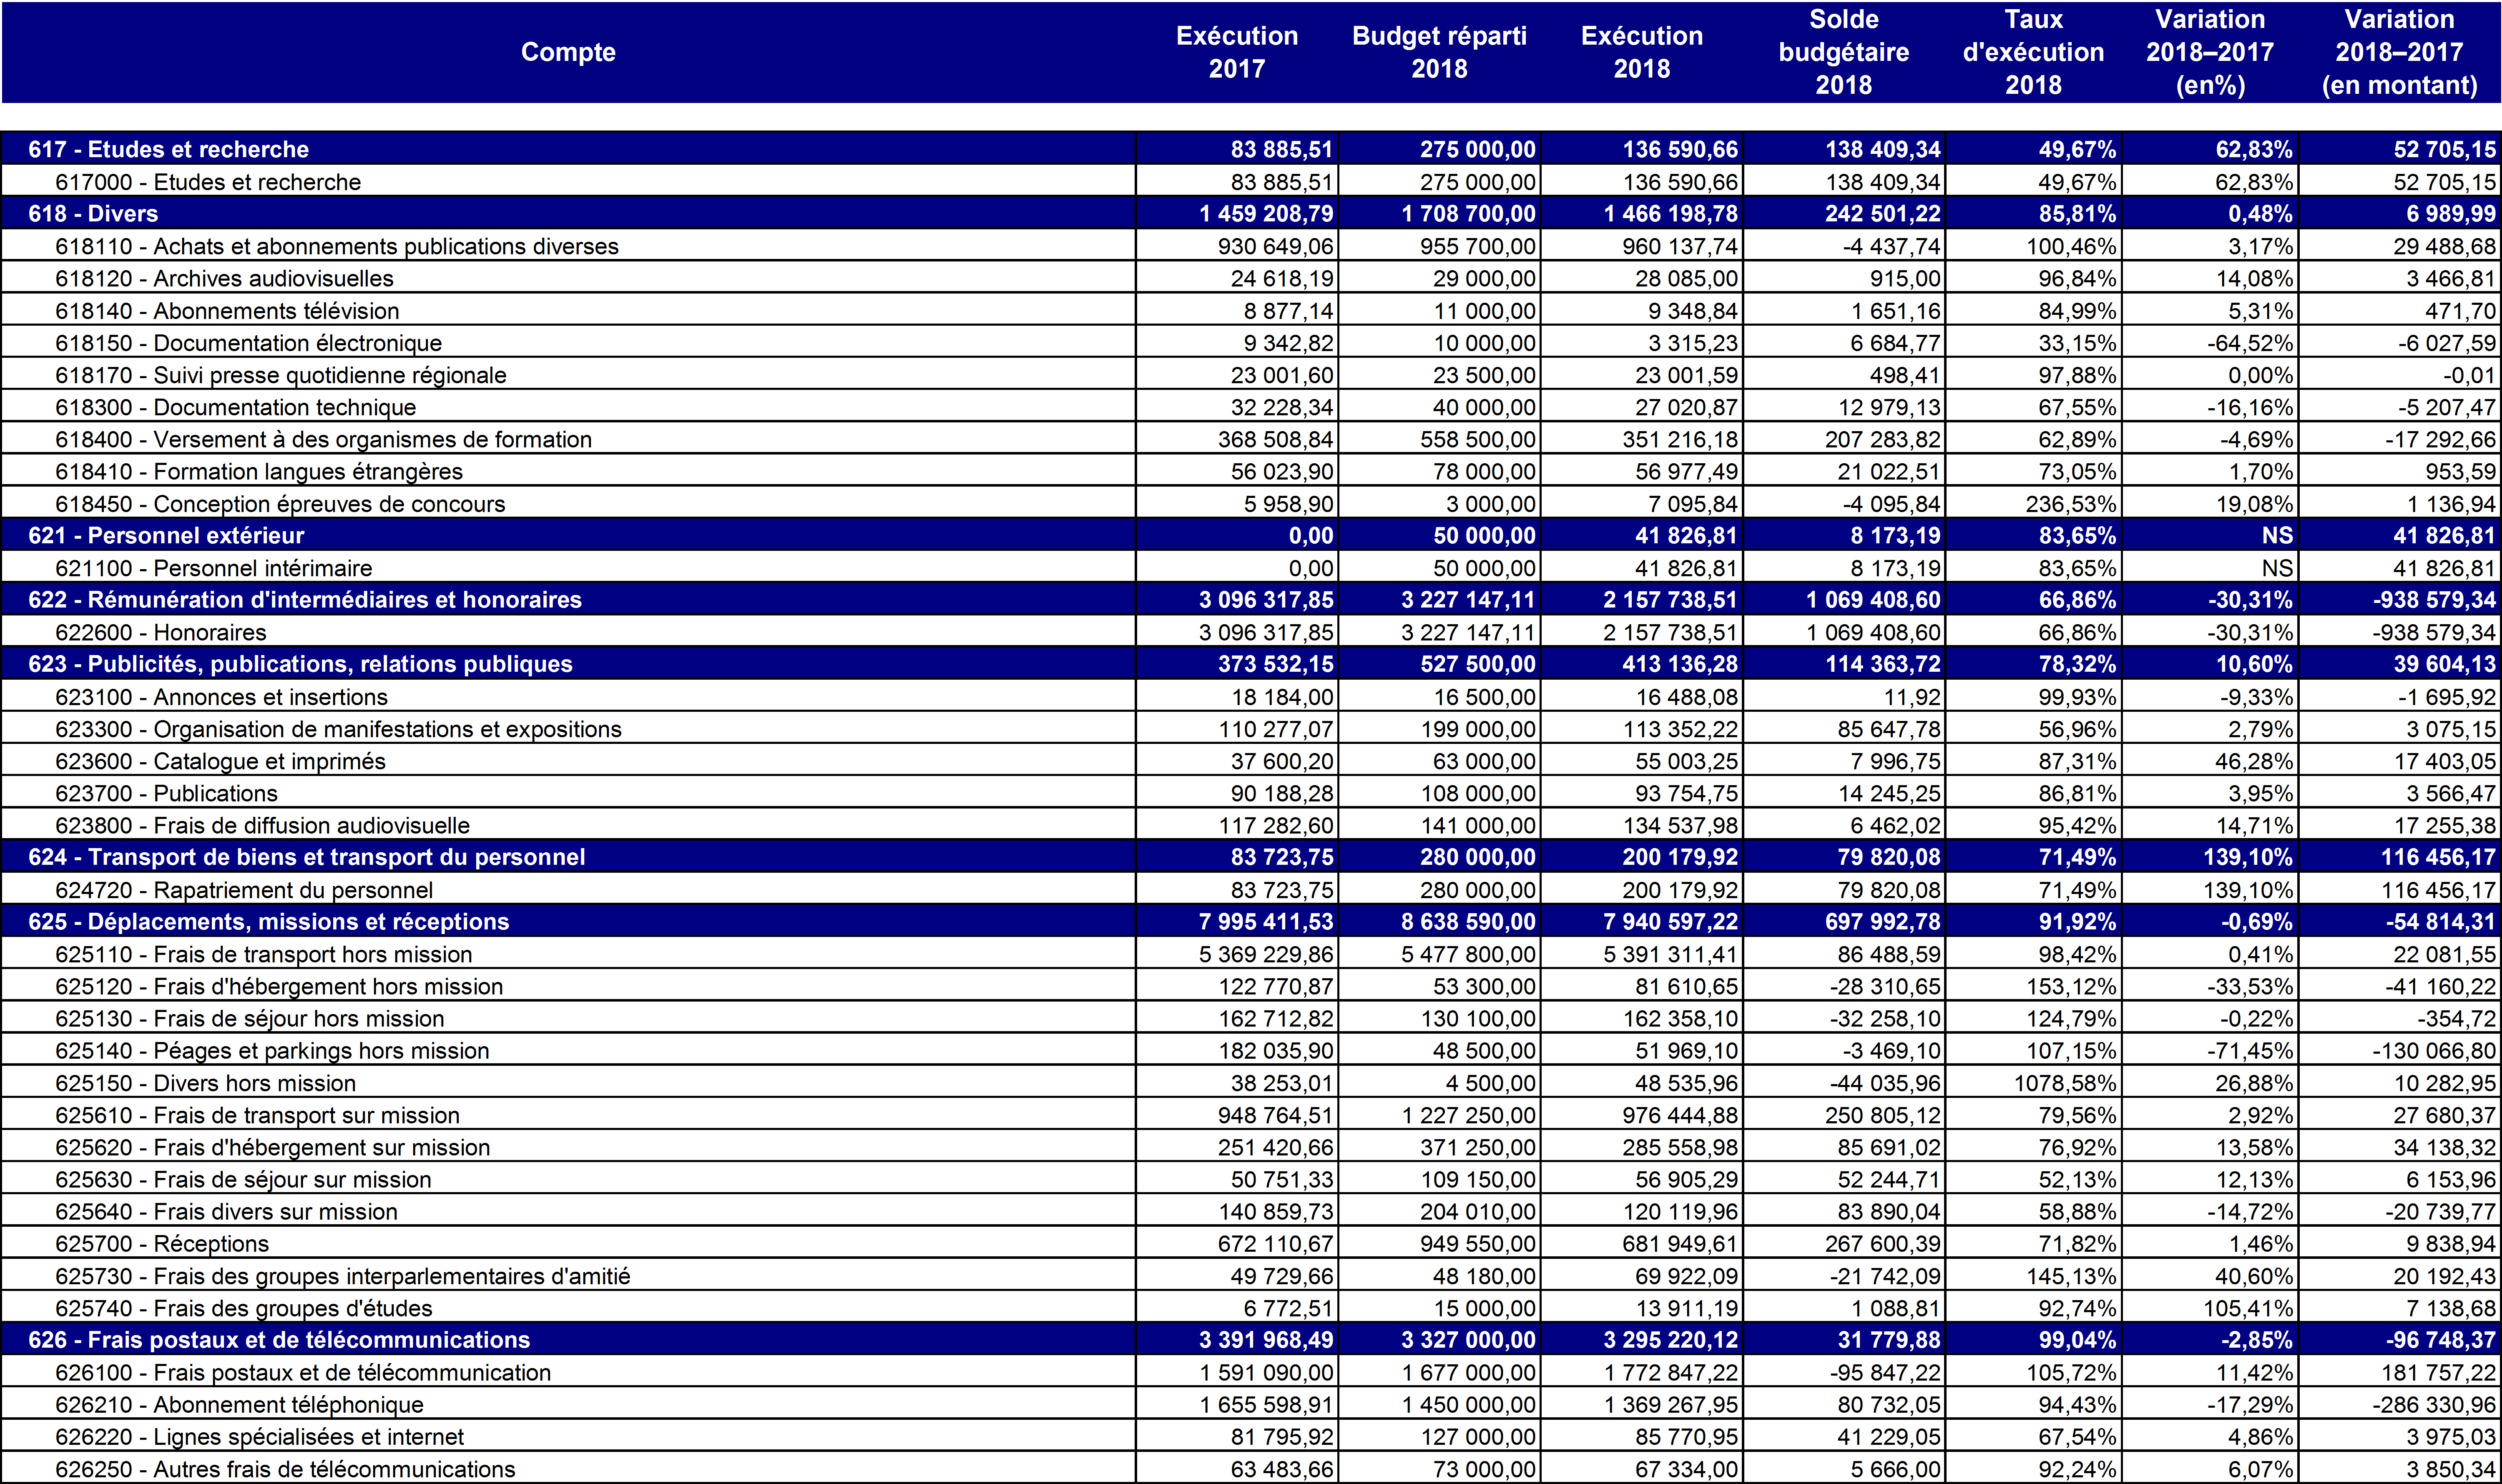
Task: Click the Exécution 2017 column header
Action: tap(1236, 52)
